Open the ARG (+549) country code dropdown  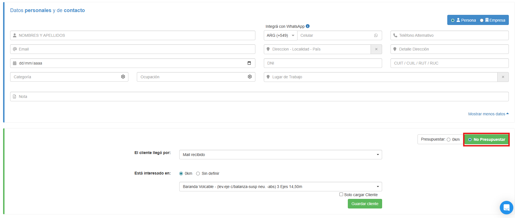click(x=280, y=35)
